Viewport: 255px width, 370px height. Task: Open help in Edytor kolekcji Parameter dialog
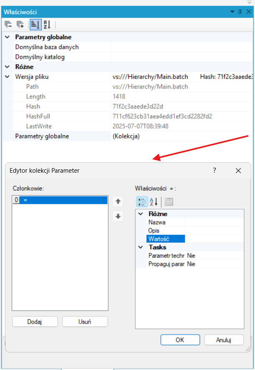(x=215, y=170)
